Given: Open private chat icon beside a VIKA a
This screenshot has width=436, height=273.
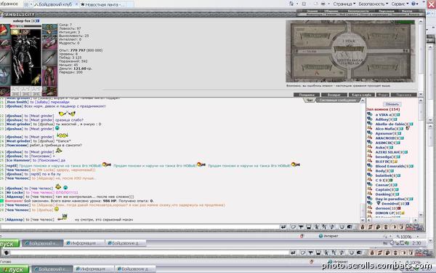Looking at the screenshot, I should (370, 114).
